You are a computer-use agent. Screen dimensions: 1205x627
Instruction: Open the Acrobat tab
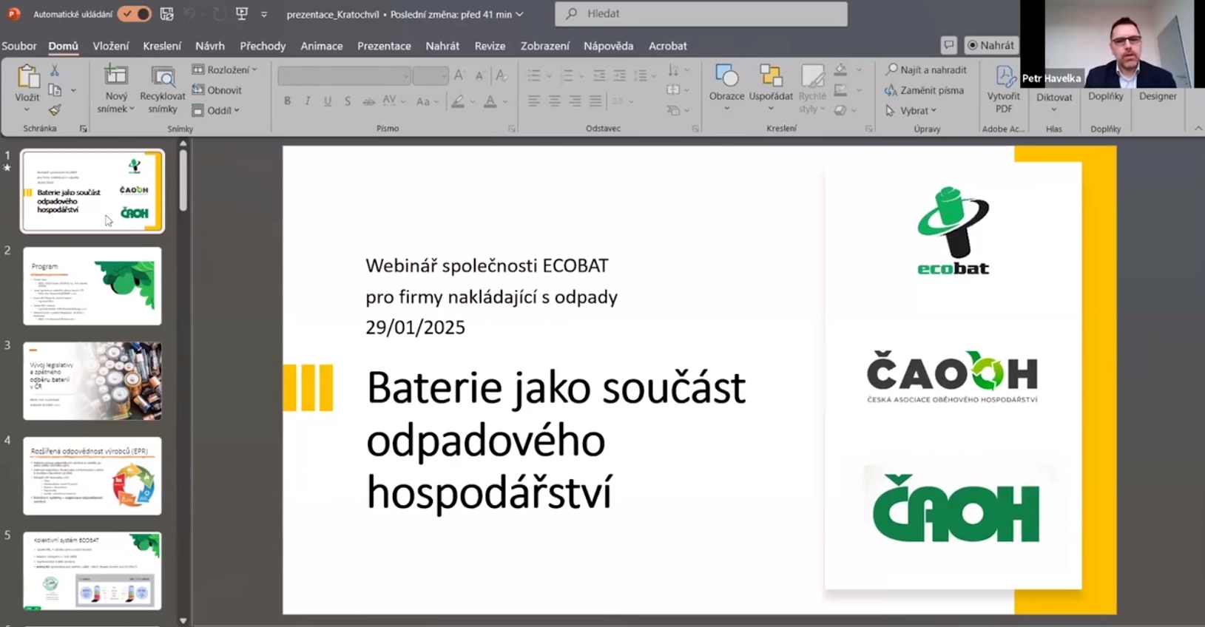[668, 46]
